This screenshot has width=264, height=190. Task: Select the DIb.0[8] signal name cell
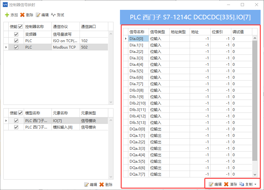pyautogui.click(x=138, y=90)
